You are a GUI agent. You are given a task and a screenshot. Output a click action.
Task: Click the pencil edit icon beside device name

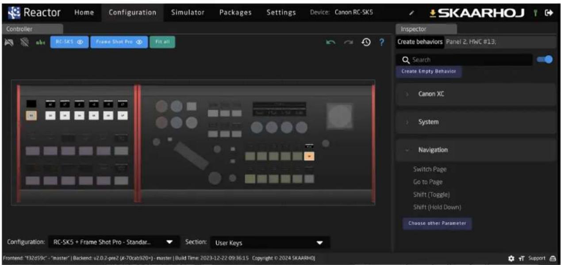[411, 13]
